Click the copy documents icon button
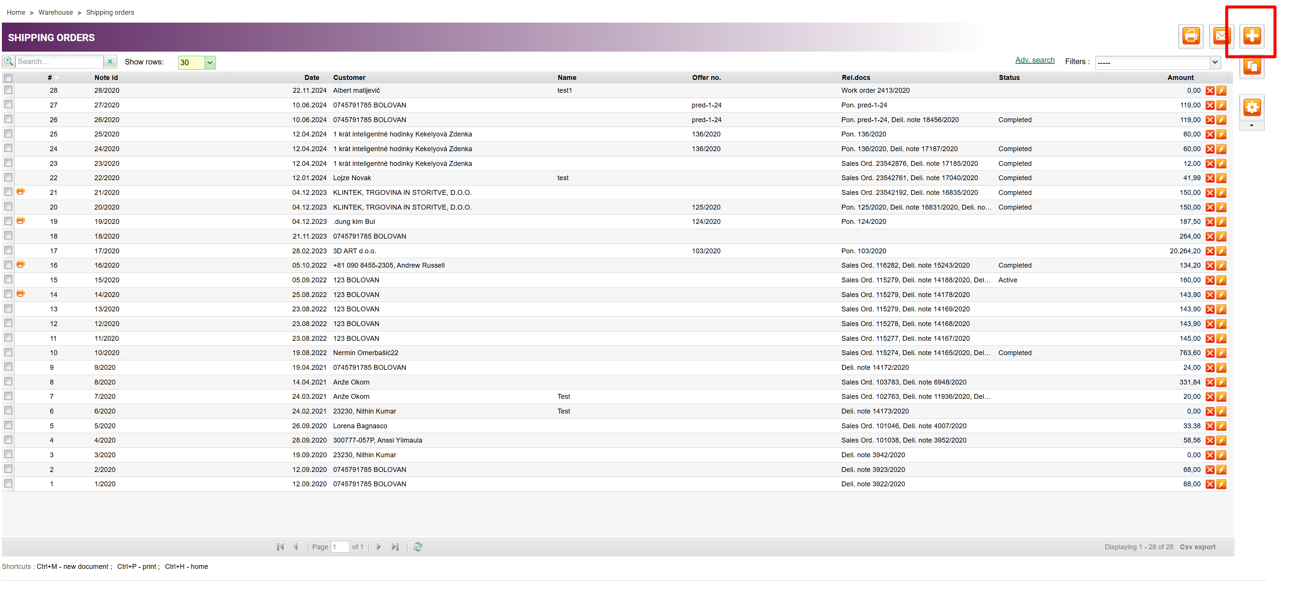This screenshot has width=1294, height=596. point(1251,67)
